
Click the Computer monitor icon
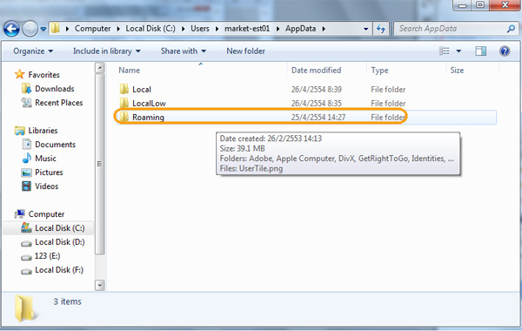[20, 213]
